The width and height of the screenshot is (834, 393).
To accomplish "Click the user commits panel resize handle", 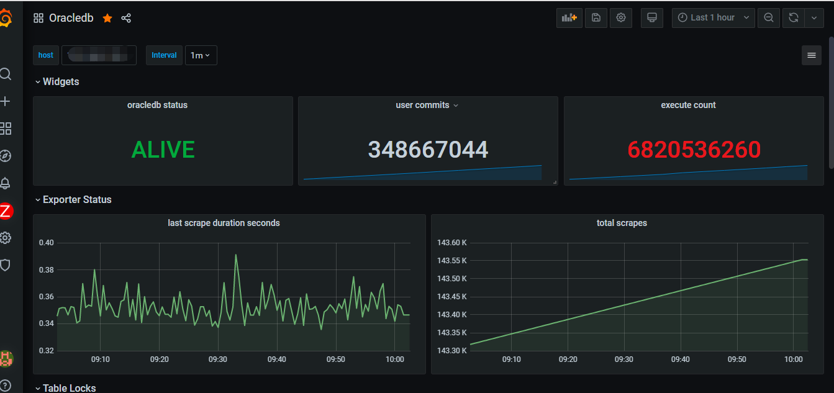I will pos(555,182).
